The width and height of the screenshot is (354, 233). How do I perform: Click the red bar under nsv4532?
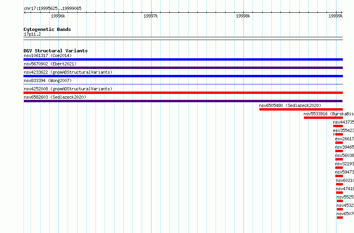coord(340,209)
